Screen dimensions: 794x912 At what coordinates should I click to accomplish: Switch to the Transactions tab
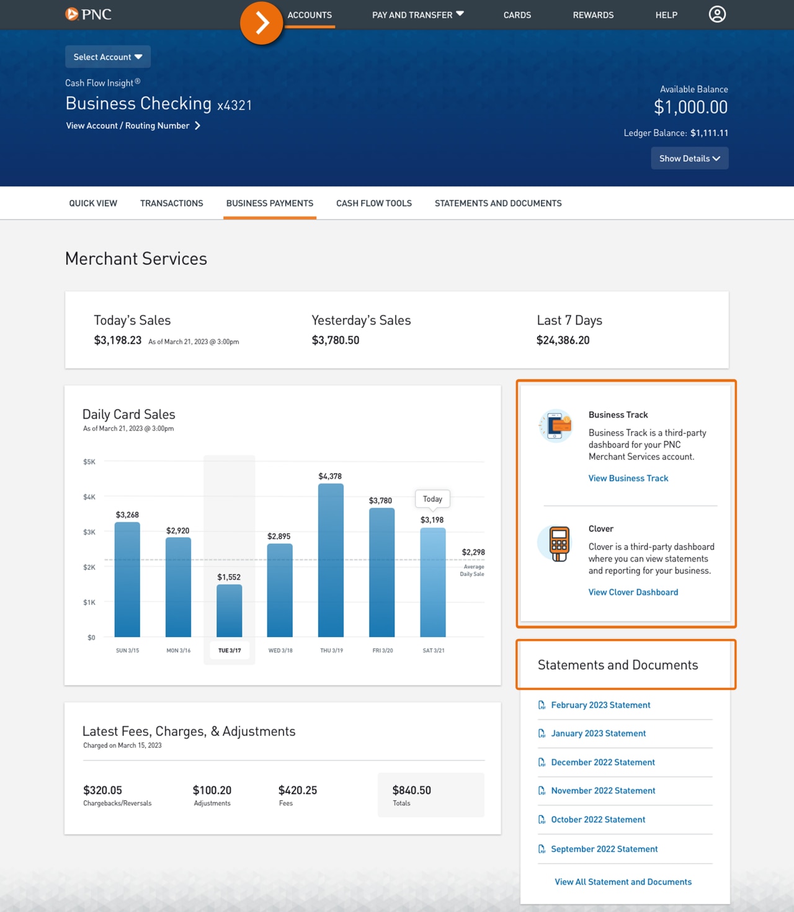tap(172, 203)
